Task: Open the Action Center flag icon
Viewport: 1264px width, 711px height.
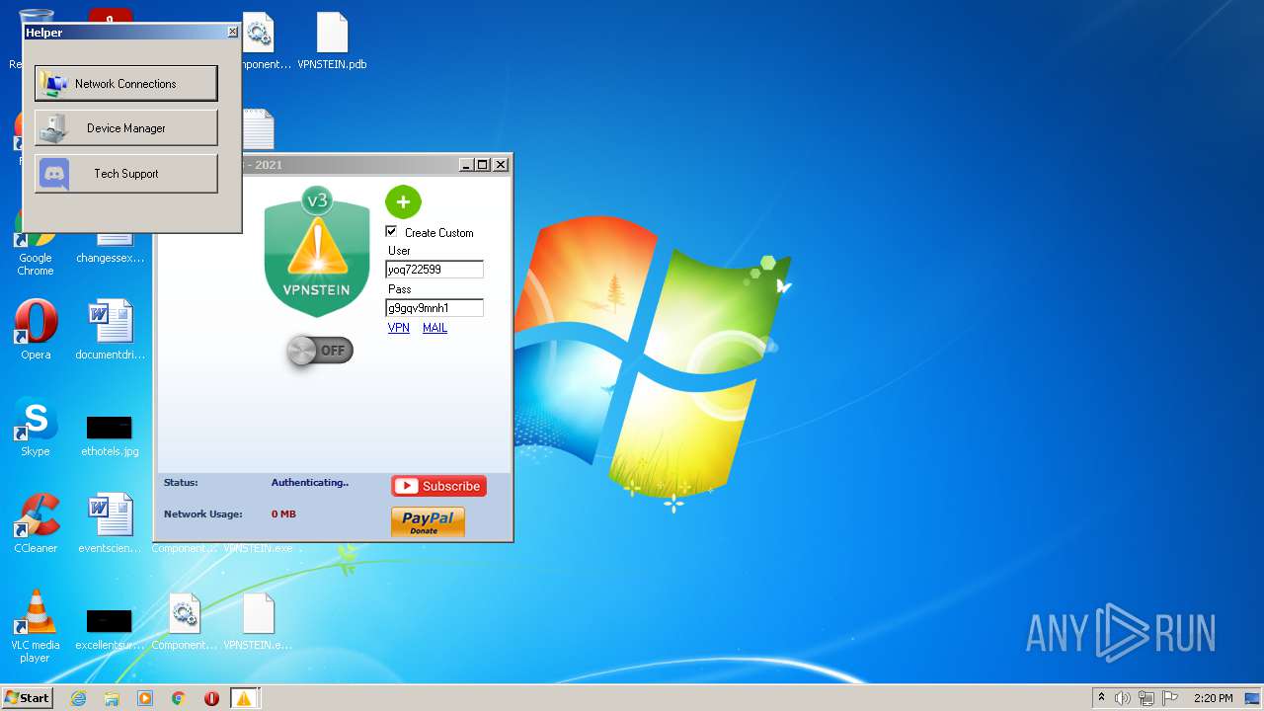Action: click(1170, 698)
